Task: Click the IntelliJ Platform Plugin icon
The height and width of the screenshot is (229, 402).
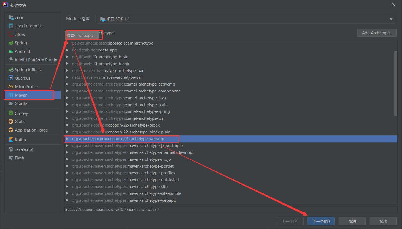Action: pyautogui.click(x=11, y=60)
